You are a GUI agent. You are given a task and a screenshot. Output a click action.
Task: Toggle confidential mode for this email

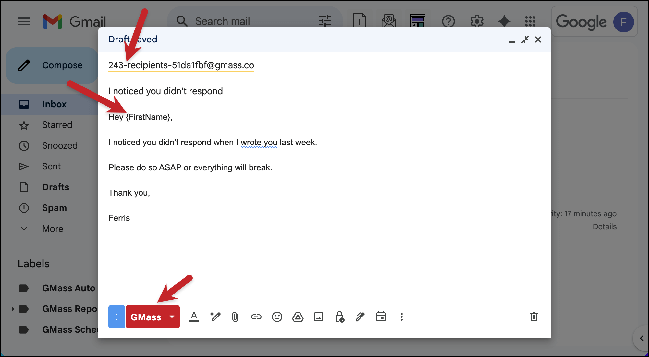click(x=339, y=317)
